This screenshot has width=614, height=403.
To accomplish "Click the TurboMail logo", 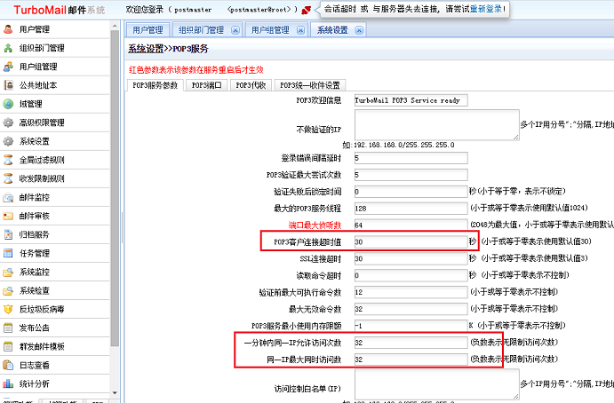I will click(x=60, y=10).
